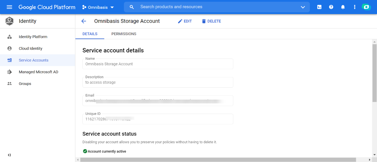377x162 pixels.
Task: Open the hamburger navigation menu
Action: pos(9,7)
